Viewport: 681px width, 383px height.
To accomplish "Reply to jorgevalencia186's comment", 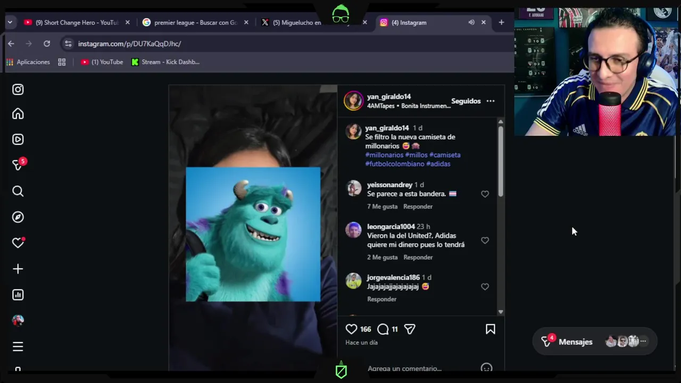I will click(x=381, y=299).
